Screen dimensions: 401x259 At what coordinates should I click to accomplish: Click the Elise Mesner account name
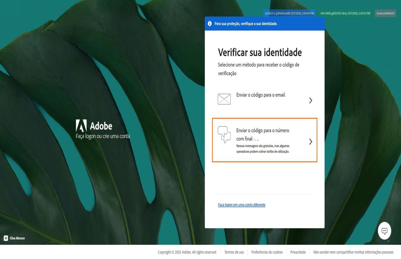[17, 238]
